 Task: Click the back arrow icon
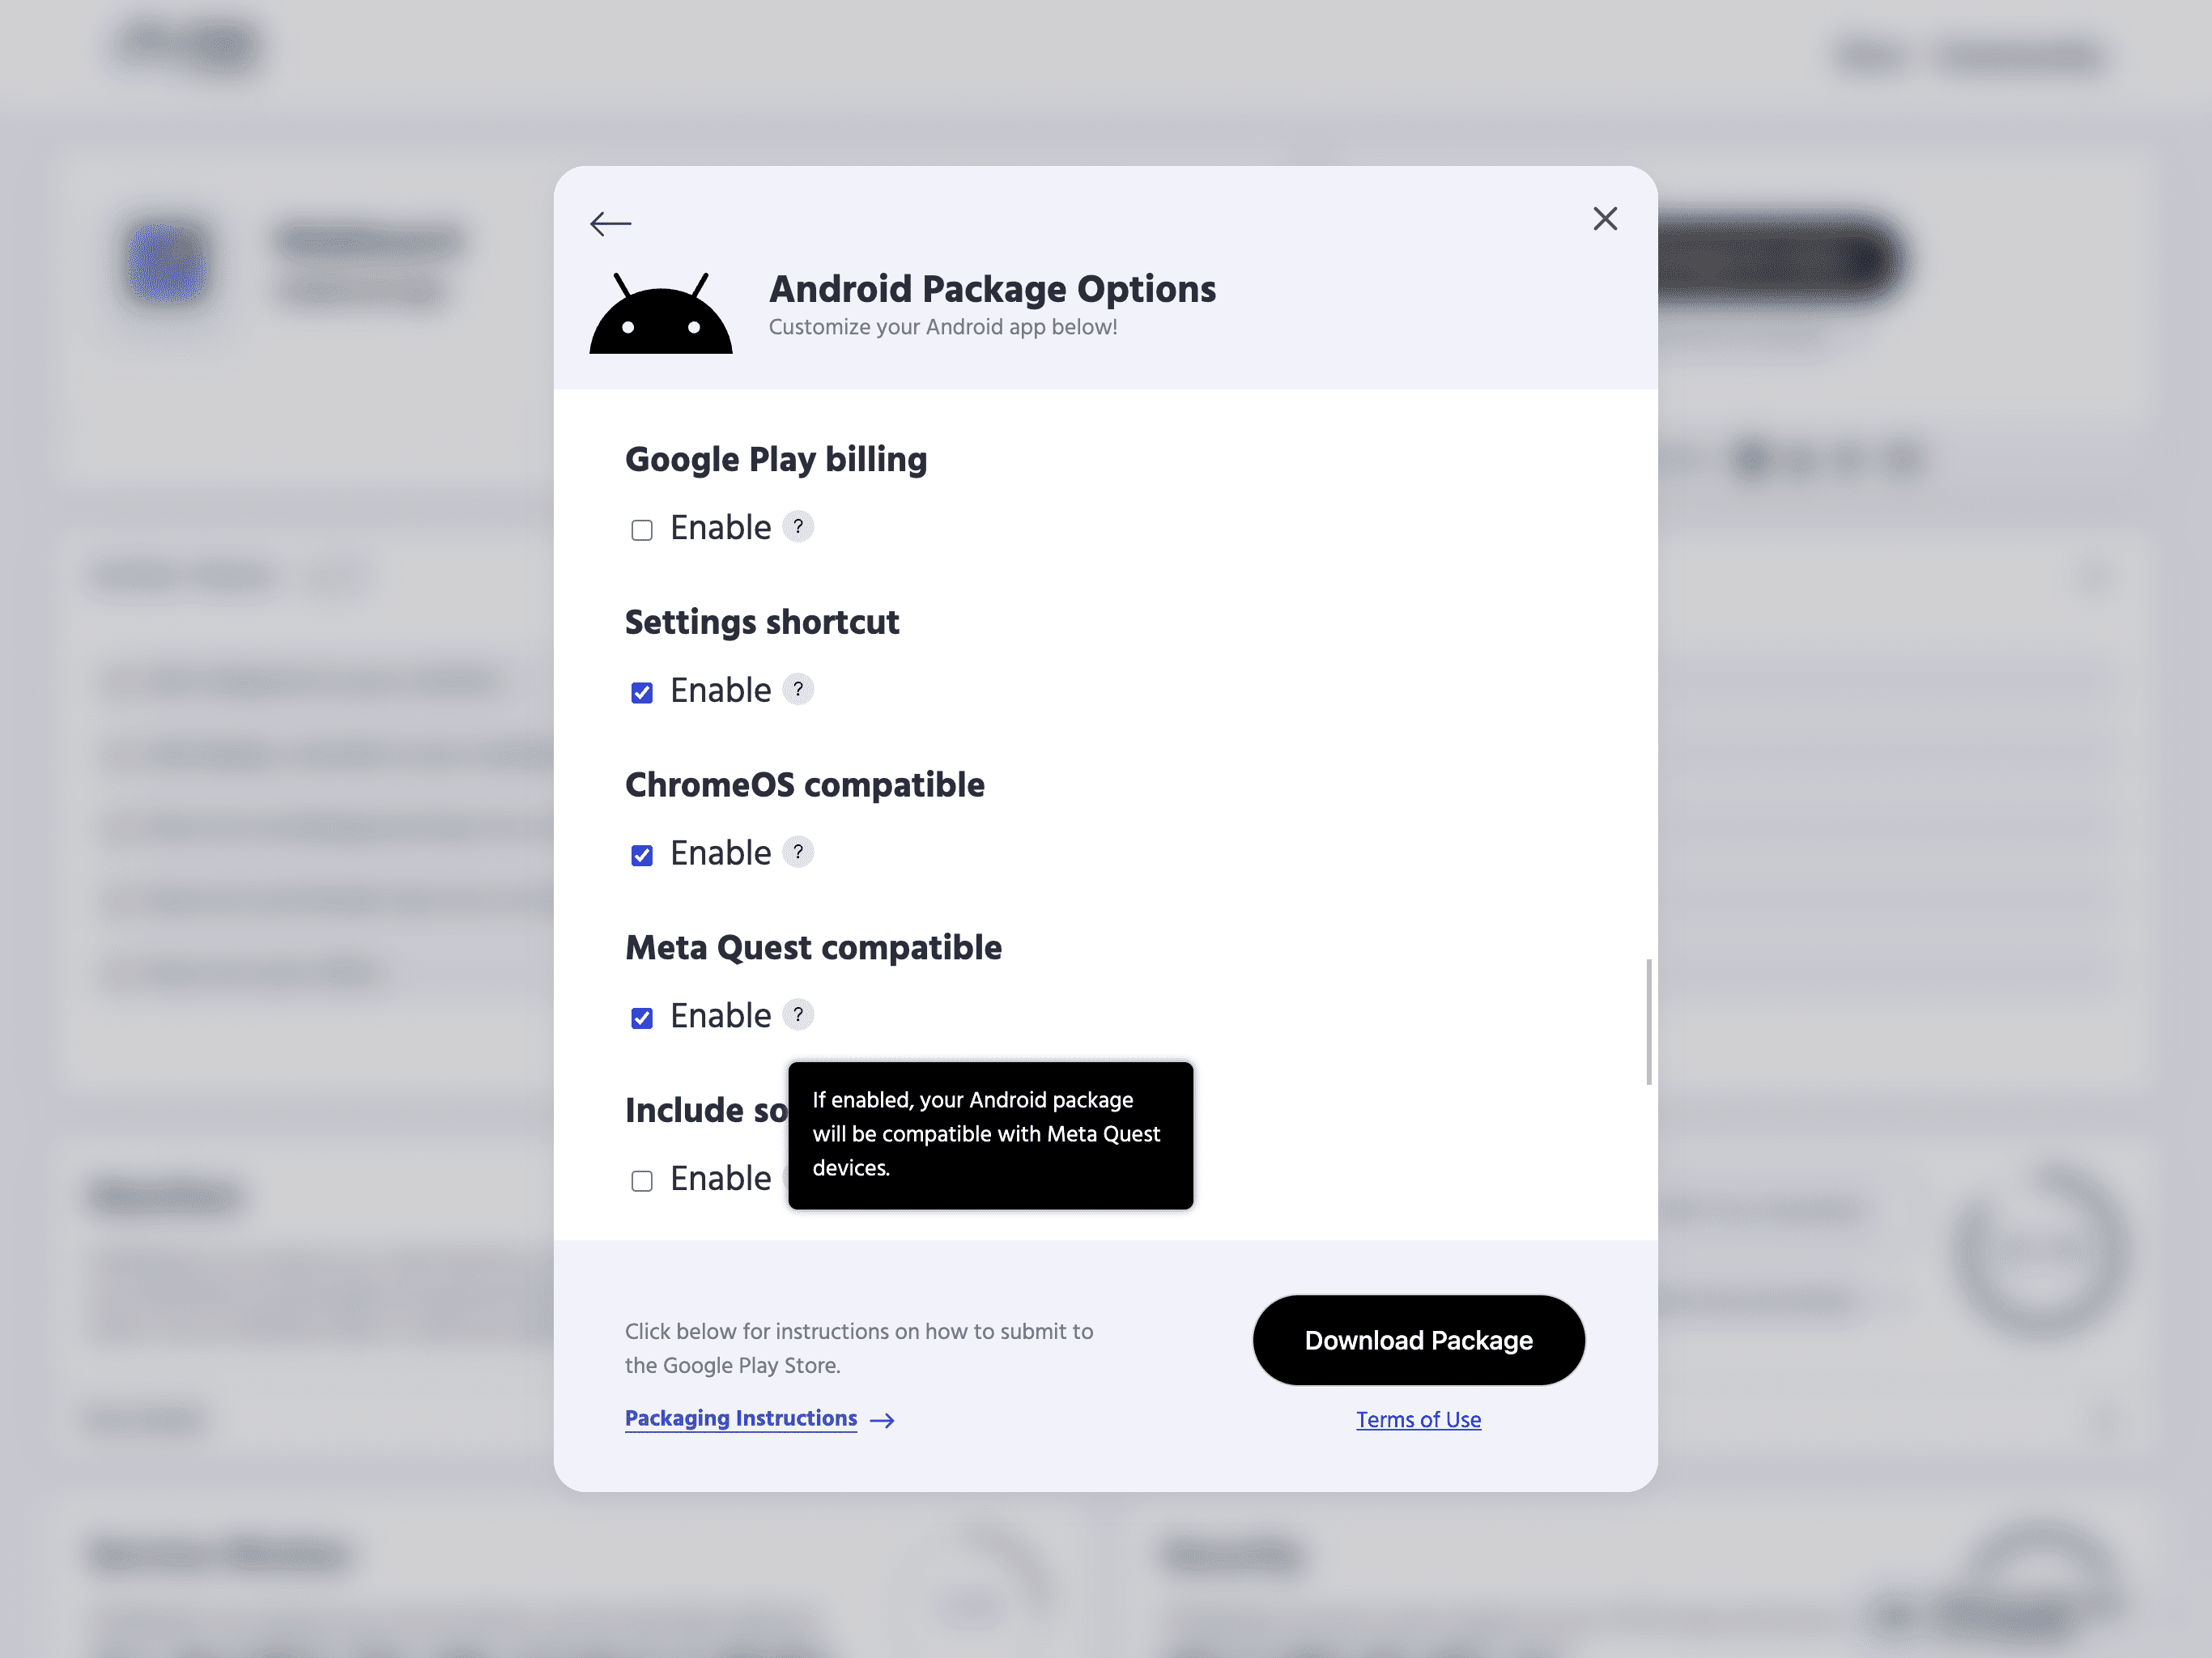(611, 221)
